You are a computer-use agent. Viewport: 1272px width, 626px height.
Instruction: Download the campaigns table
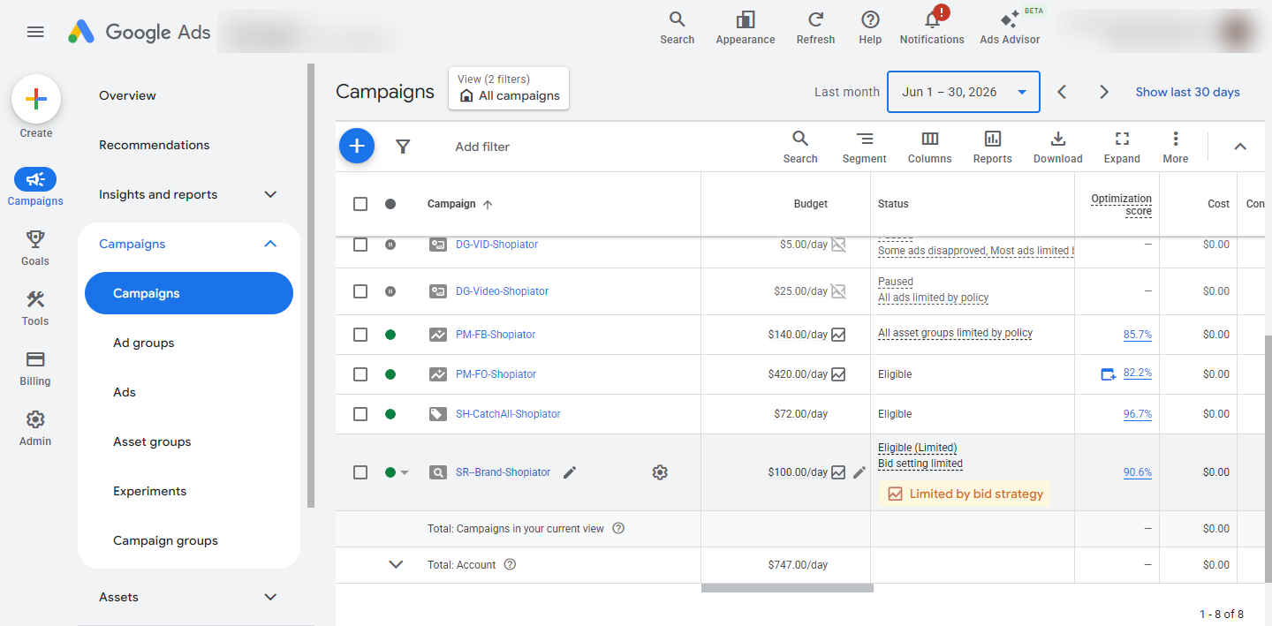[x=1057, y=147]
